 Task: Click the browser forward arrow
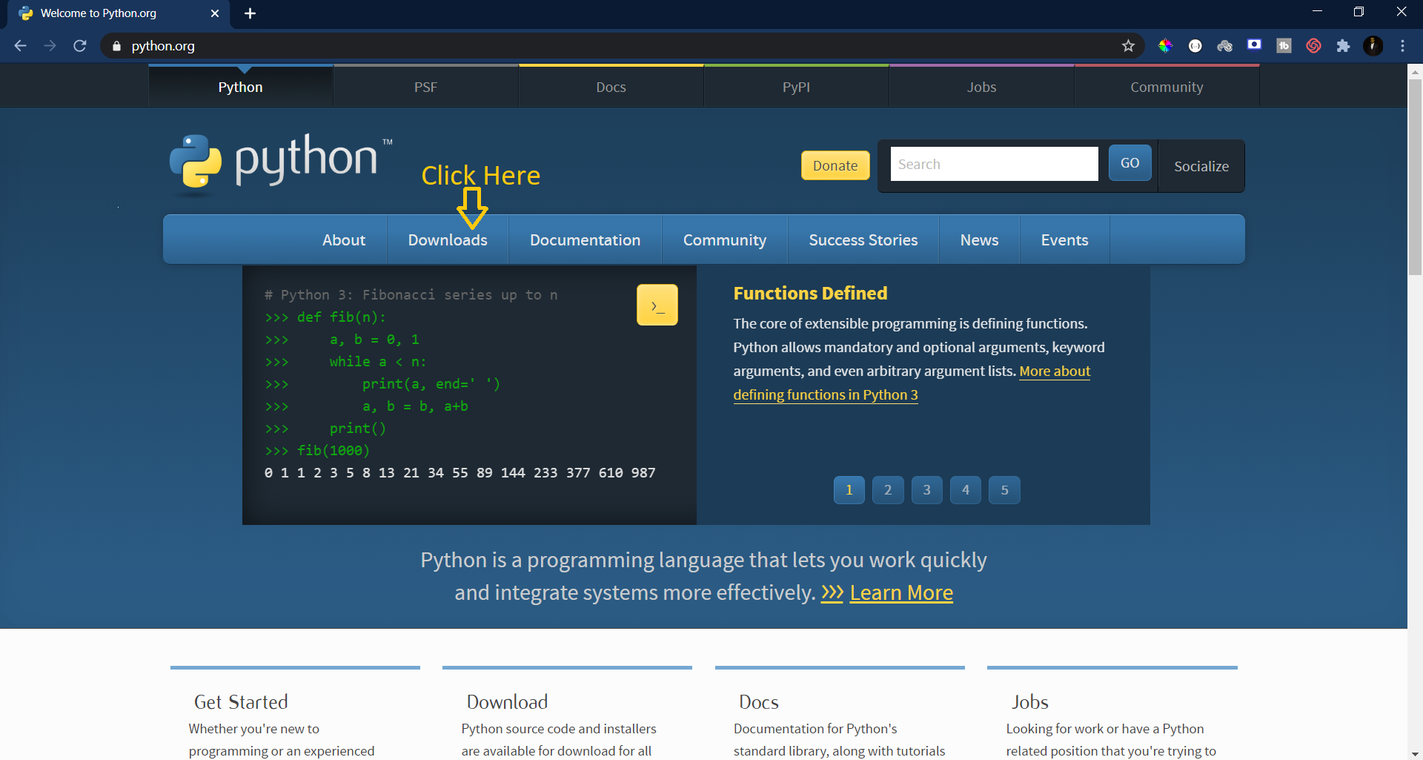click(50, 46)
